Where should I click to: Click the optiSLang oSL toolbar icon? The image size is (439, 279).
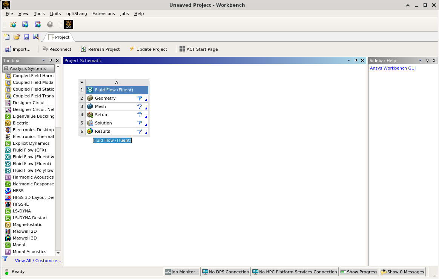69,25
